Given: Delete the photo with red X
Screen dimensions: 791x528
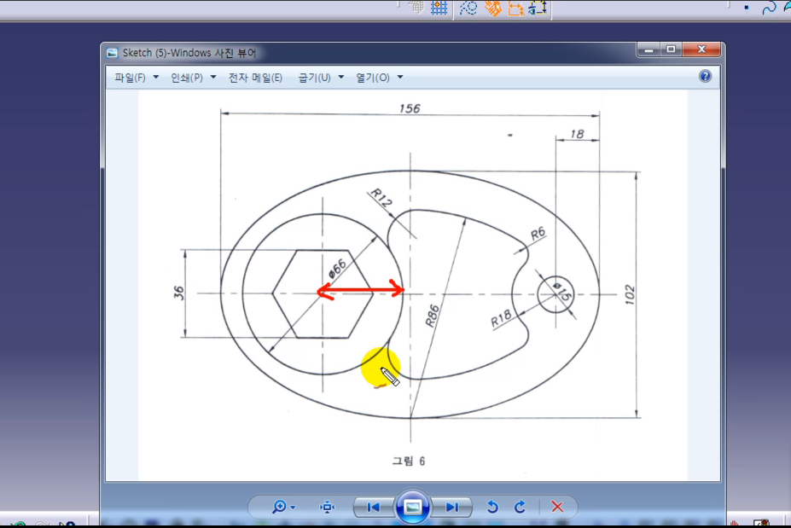Looking at the screenshot, I should (557, 507).
